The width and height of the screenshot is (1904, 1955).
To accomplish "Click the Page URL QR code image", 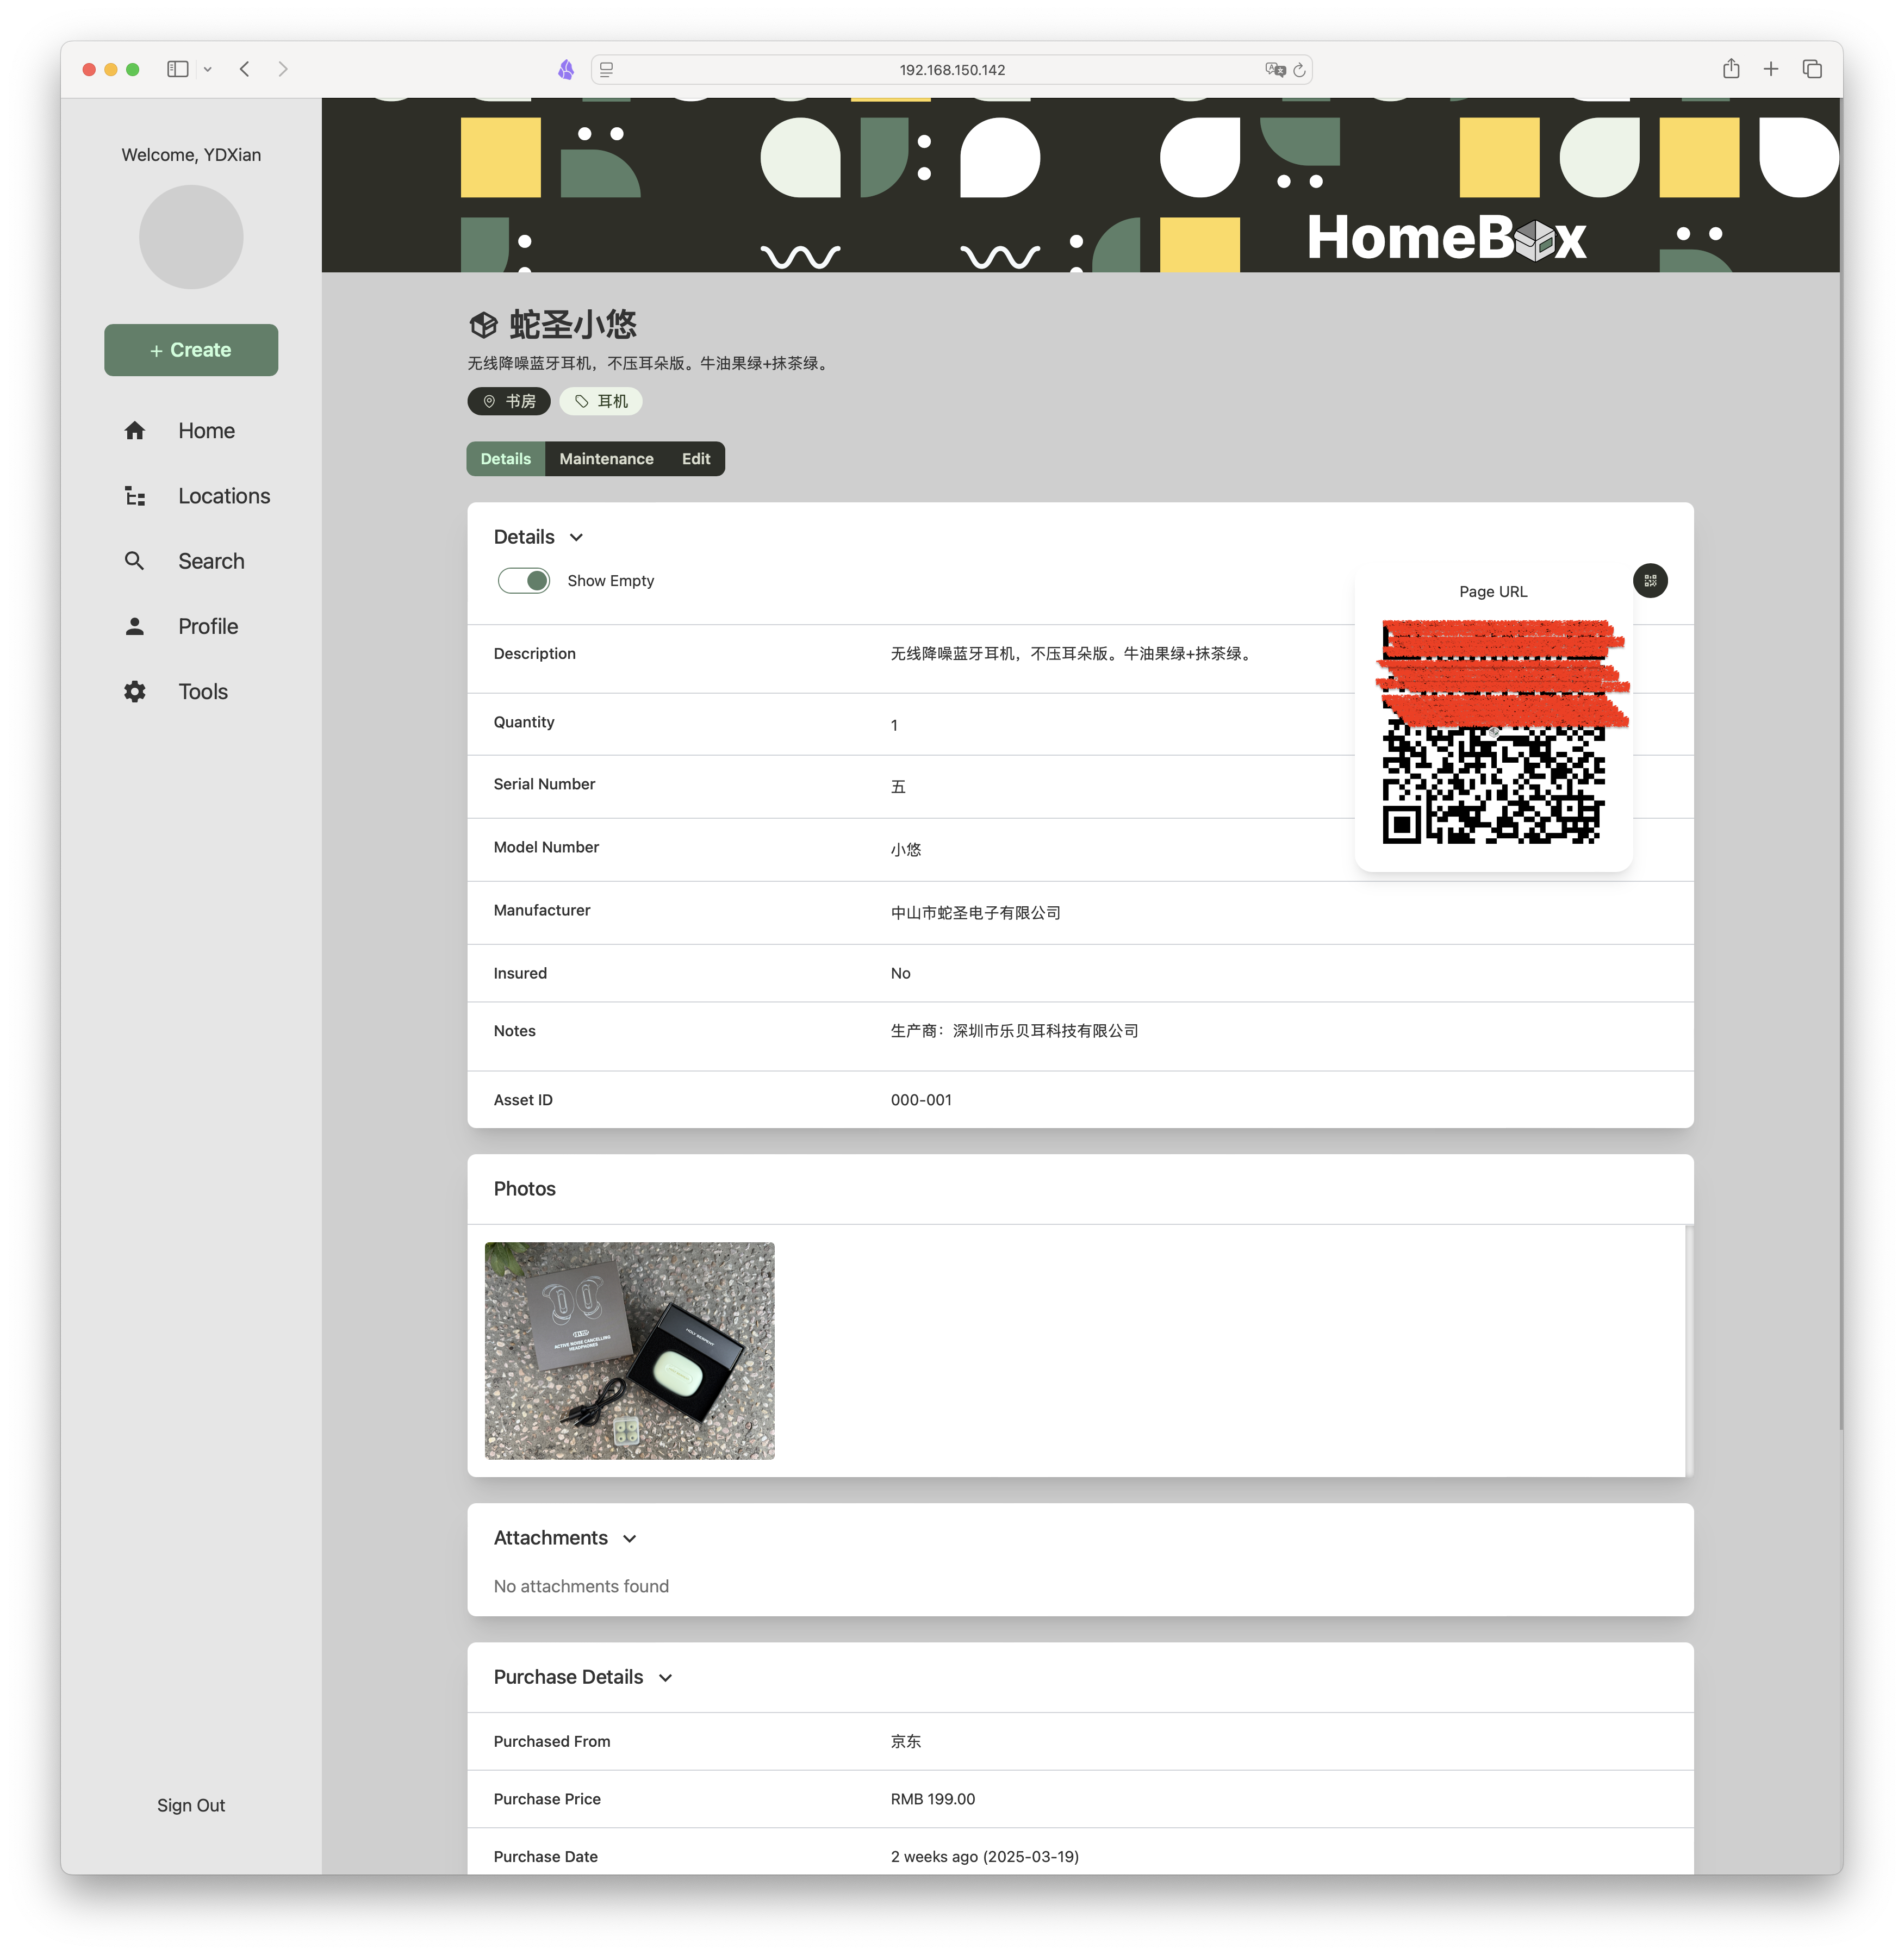I will pyautogui.click(x=1495, y=731).
